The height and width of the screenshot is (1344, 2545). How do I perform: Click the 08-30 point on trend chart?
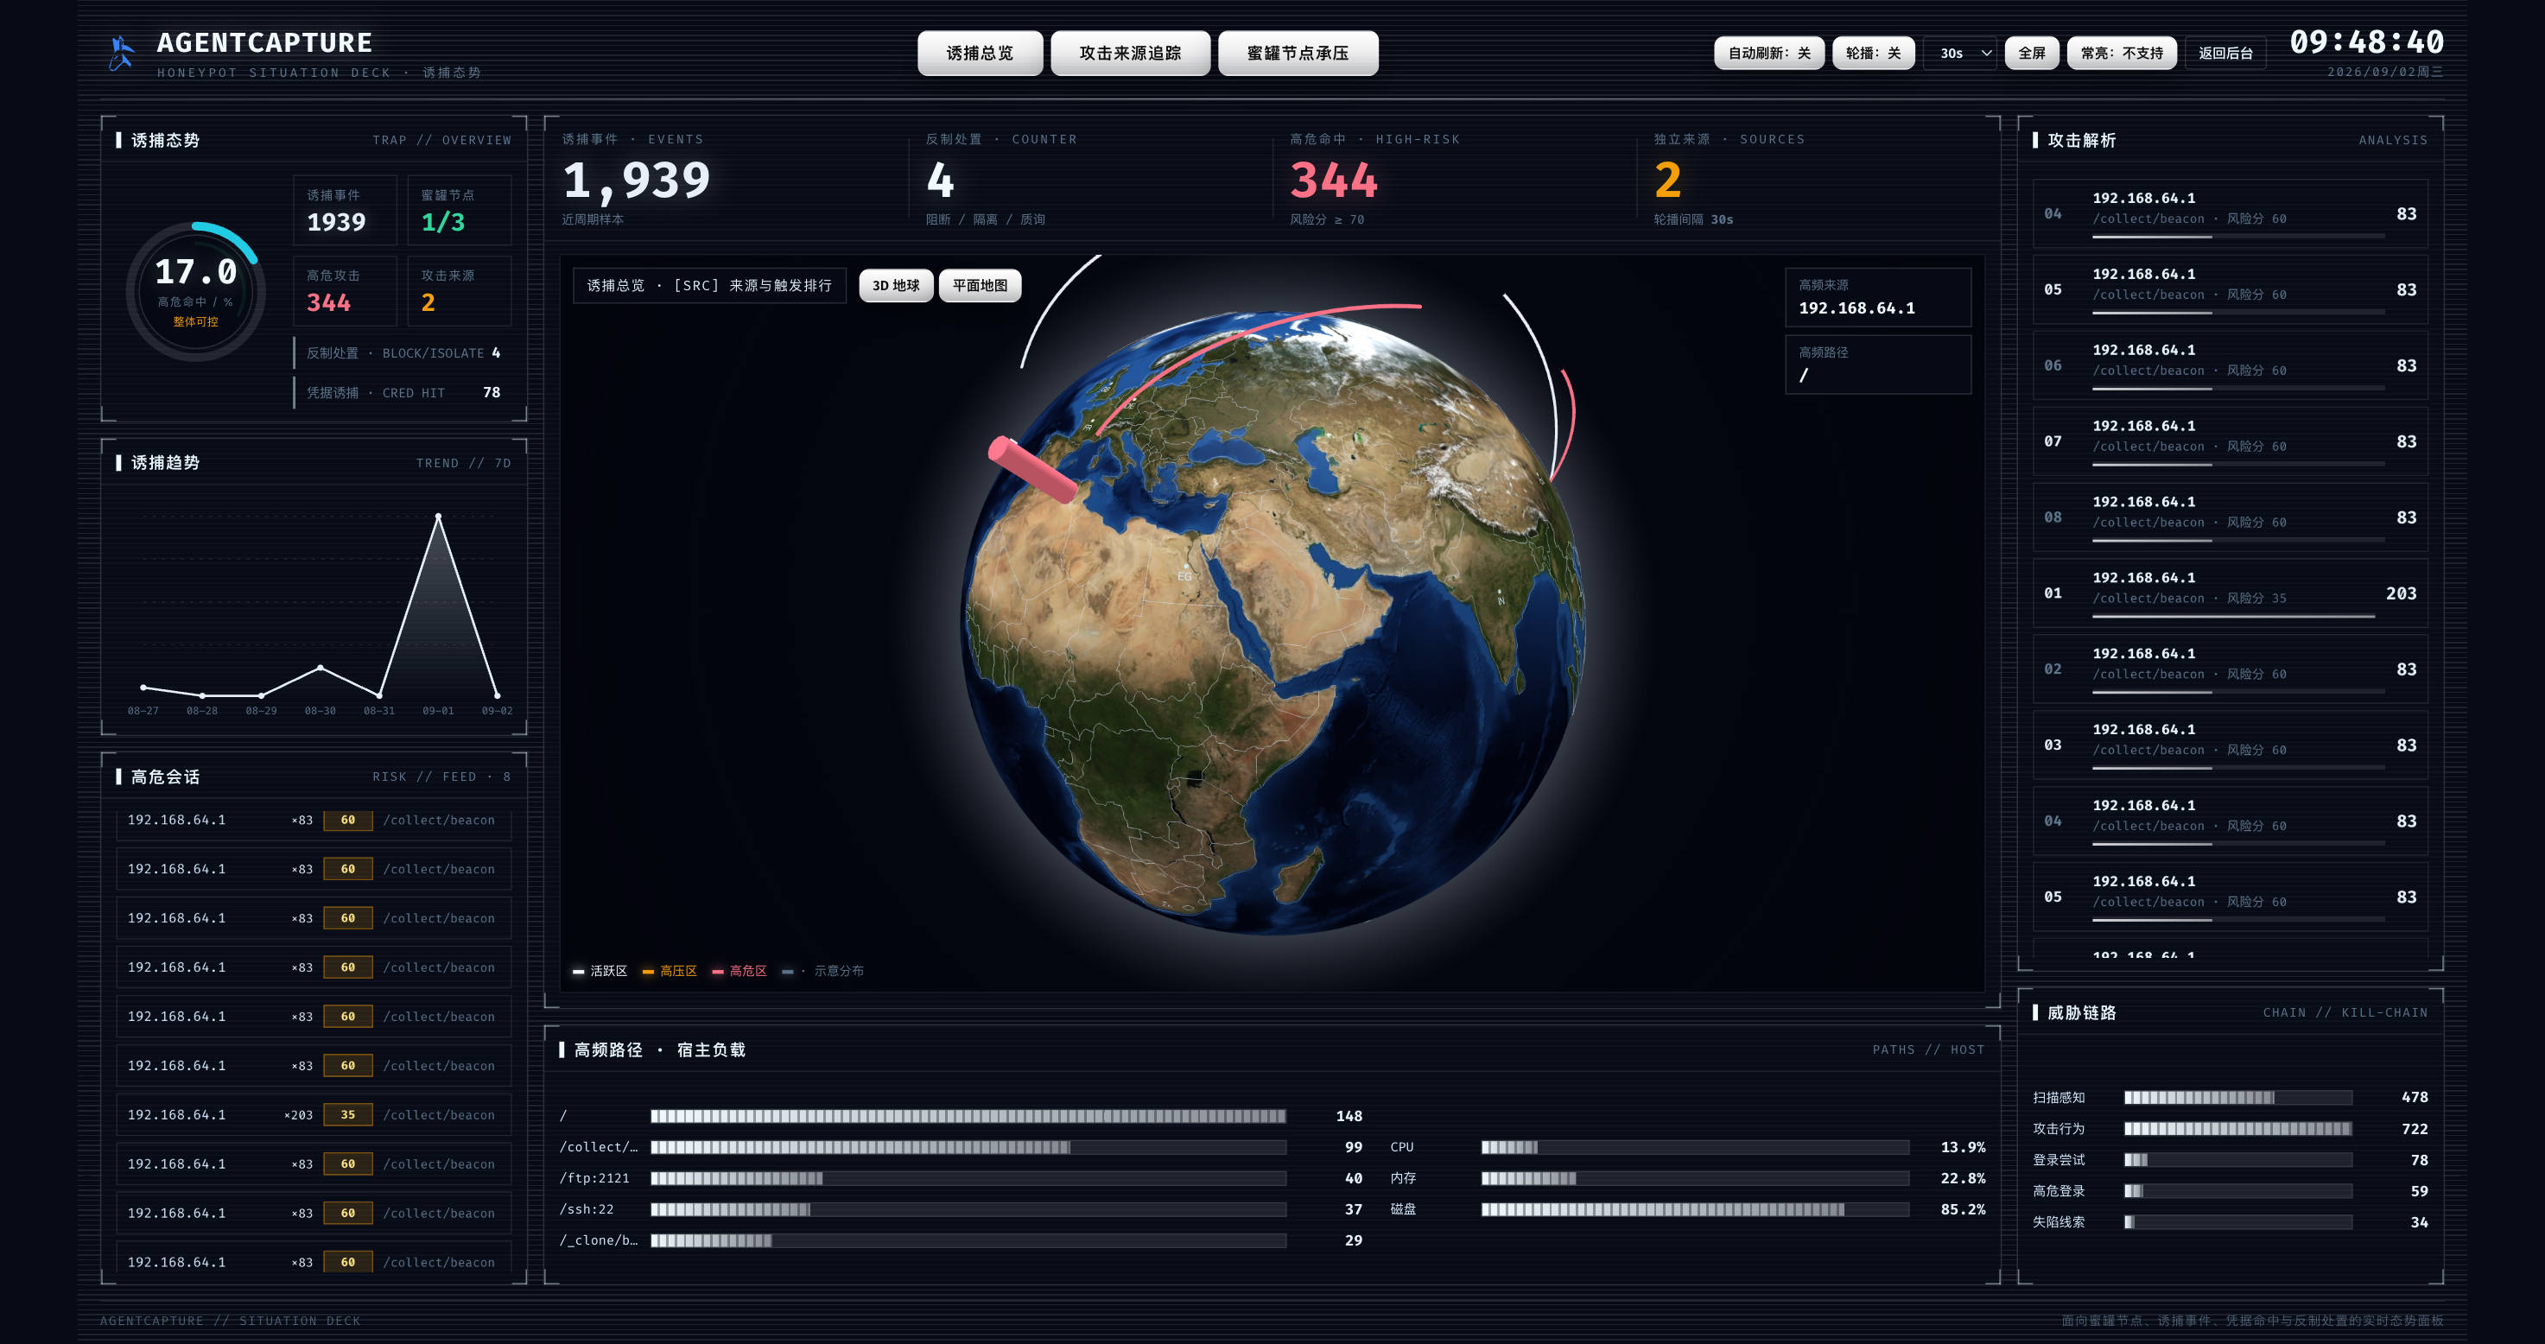tap(321, 669)
